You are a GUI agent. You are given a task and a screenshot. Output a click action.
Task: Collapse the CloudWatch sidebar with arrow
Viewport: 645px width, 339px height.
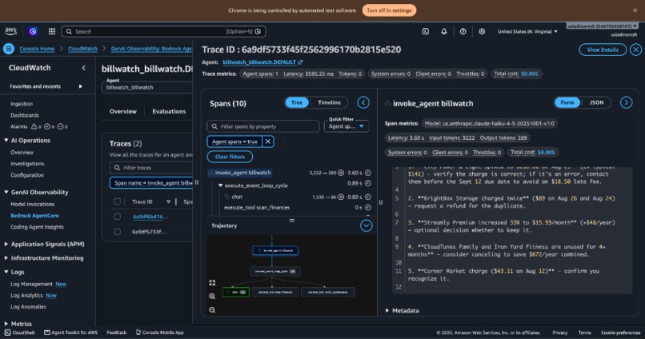(84, 68)
